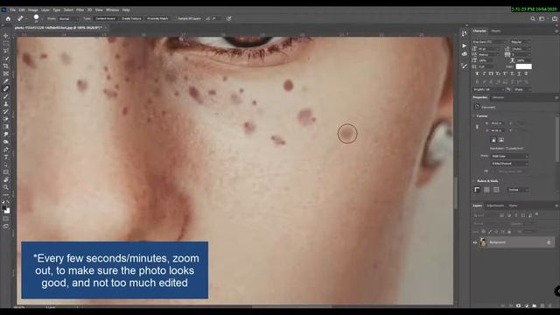Open the font family dropdown
Viewport: 560px width, 315px height.
pyautogui.click(x=490, y=42)
